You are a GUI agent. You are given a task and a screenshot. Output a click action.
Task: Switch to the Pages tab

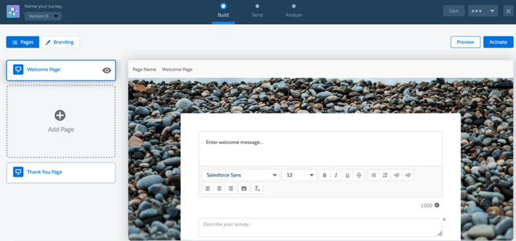tap(23, 42)
